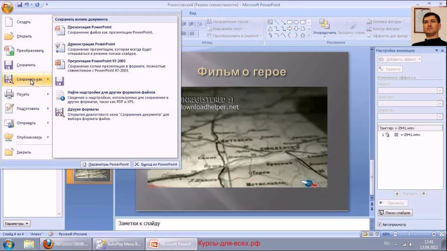Expand the Сохранить как submenu arrow
The height and width of the screenshot is (251, 447).
(x=48, y=79)
